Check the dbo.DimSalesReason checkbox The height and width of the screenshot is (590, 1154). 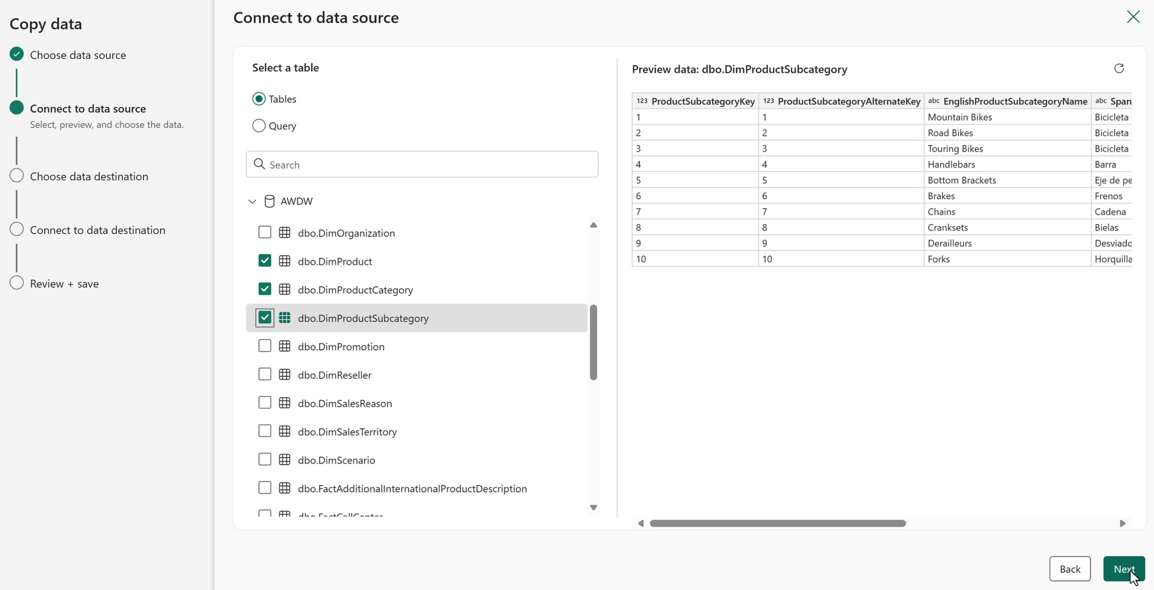click(x=265, y=403)
